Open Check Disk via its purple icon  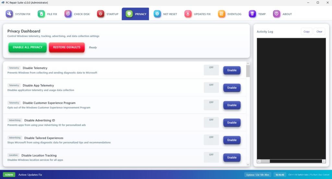[68, 14]
